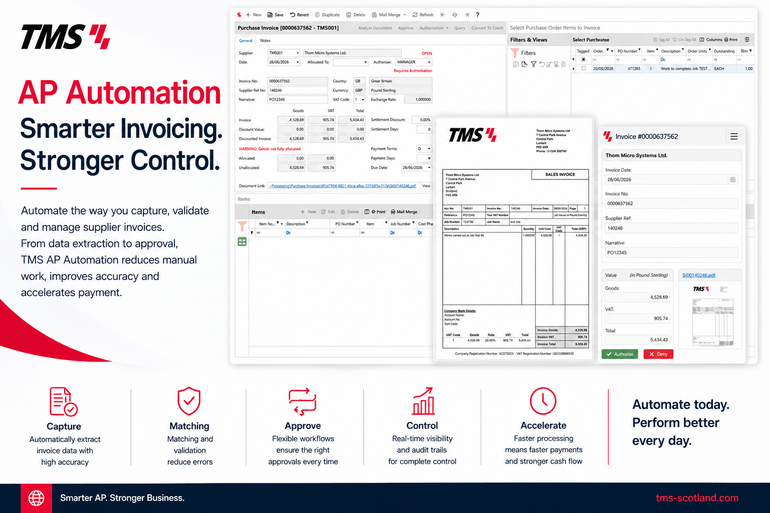Click the green Authorise button

coord(620,354)
